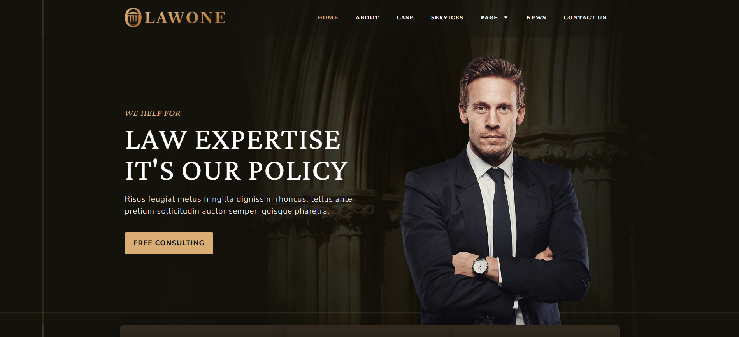Go to the HOME menu item
Screen dimensions: 739x337
[328, 17]
